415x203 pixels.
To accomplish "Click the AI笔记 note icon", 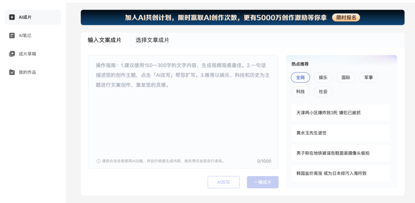I will pyautogui.click(x=12, y=36).
